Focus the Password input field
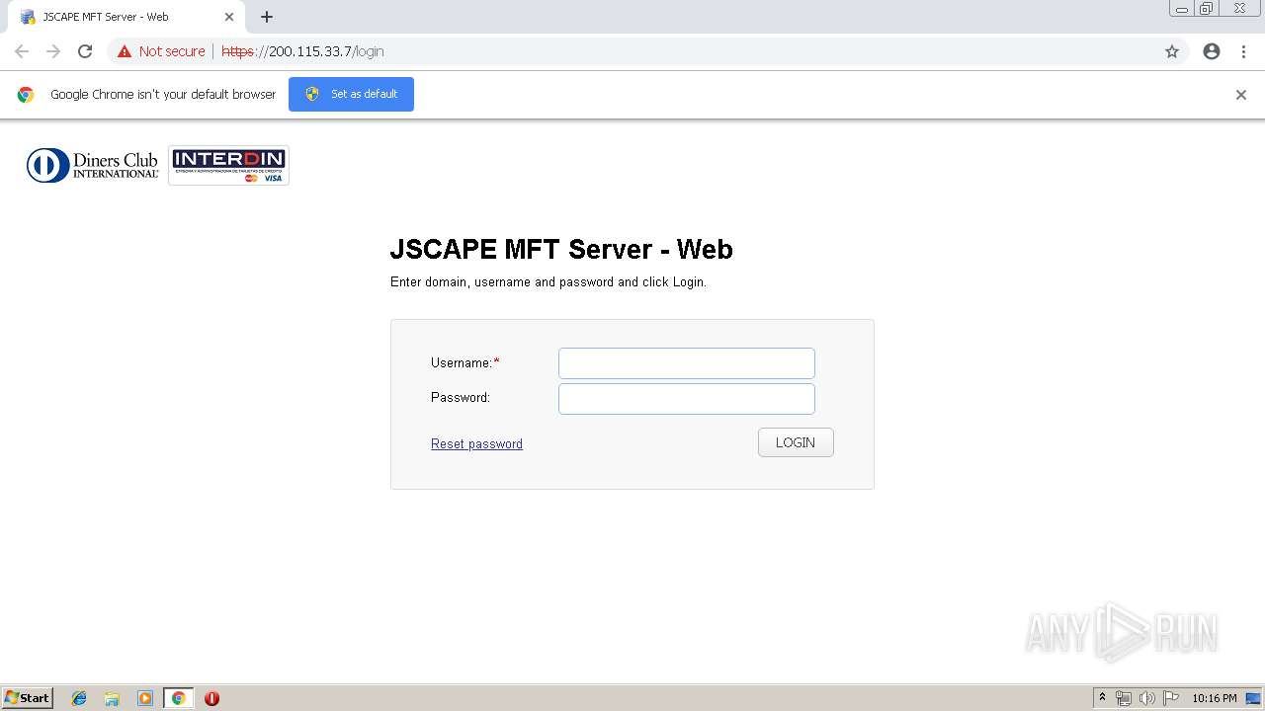The image size is (1265, 711). tap(687, 399)
